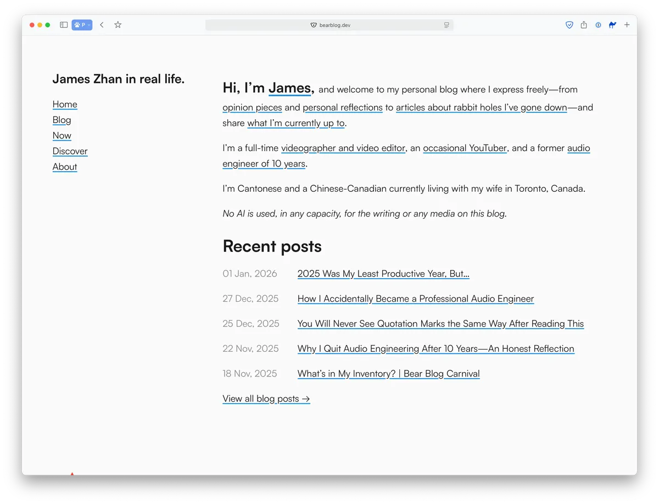Open the What's in My Inventory post
The height and width of the screenshot is (504, 659).
coord(388,373)
